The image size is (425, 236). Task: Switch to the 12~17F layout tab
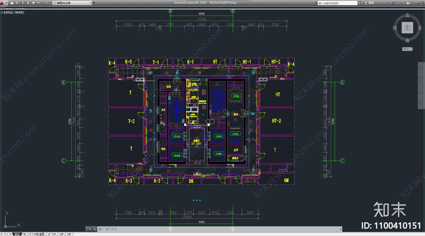[x=52, y=234]
